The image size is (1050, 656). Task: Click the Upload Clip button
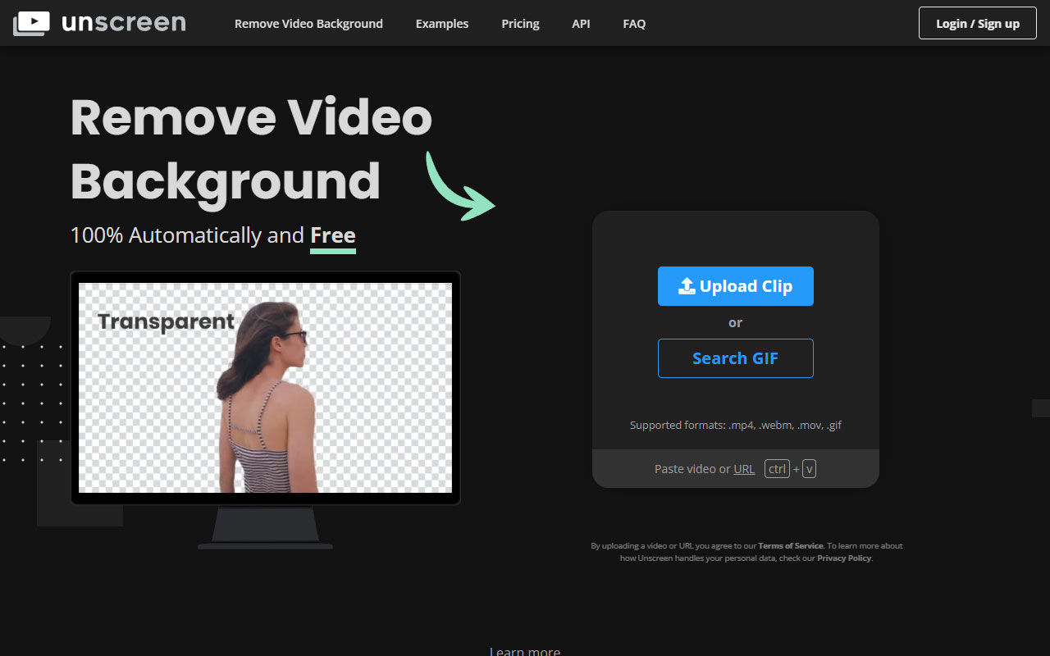tap(735, 285)
